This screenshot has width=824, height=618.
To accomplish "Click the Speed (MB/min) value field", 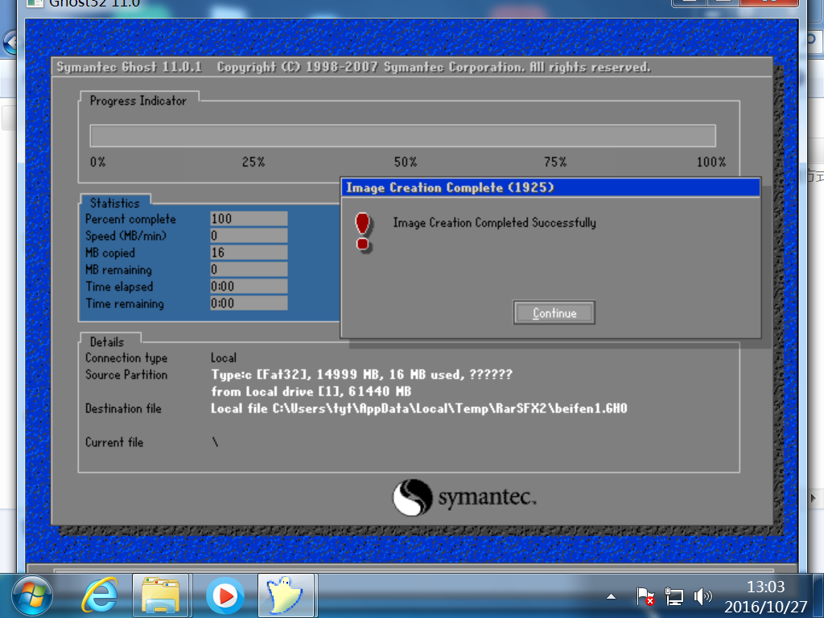I will [249, 236].
